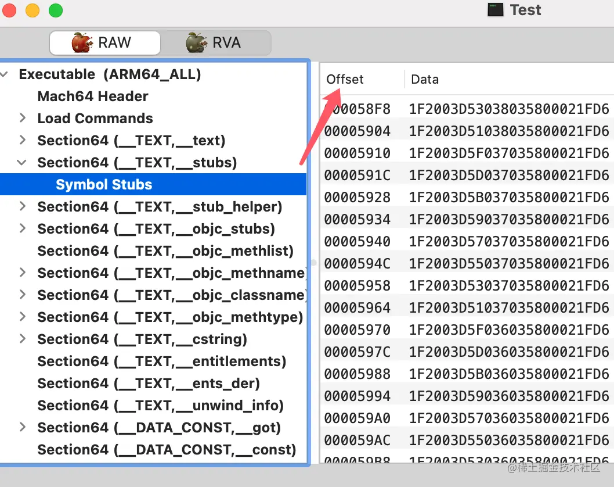
Task: Switch to the RAW view tab
Action: pyautogui.click(x=105, y=43)
